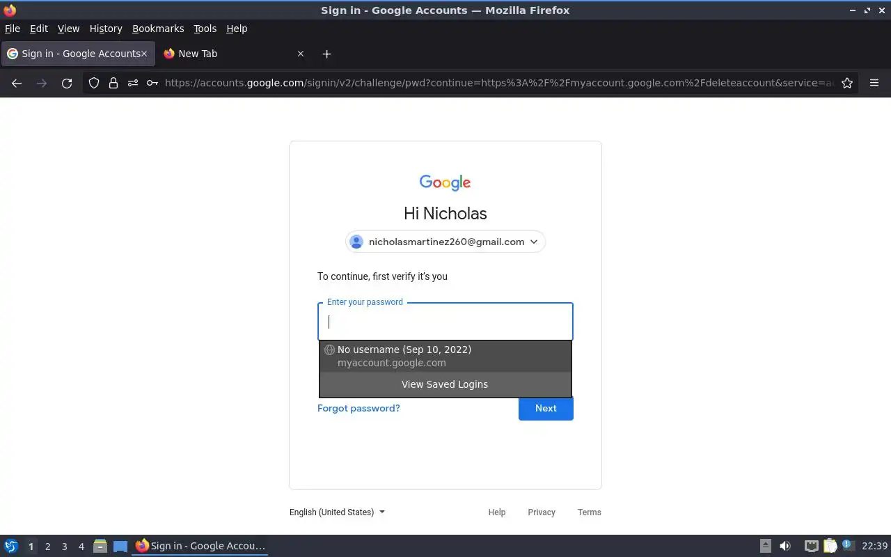891x557 pixels.
Task: Open the File menu
Action: [13, 29]
